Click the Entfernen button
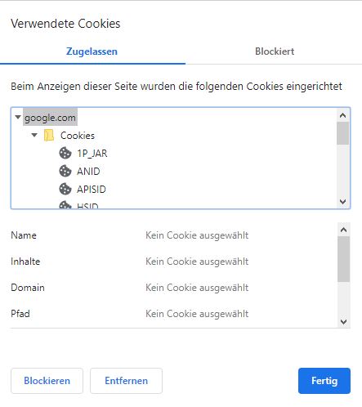 click(126, 381)
